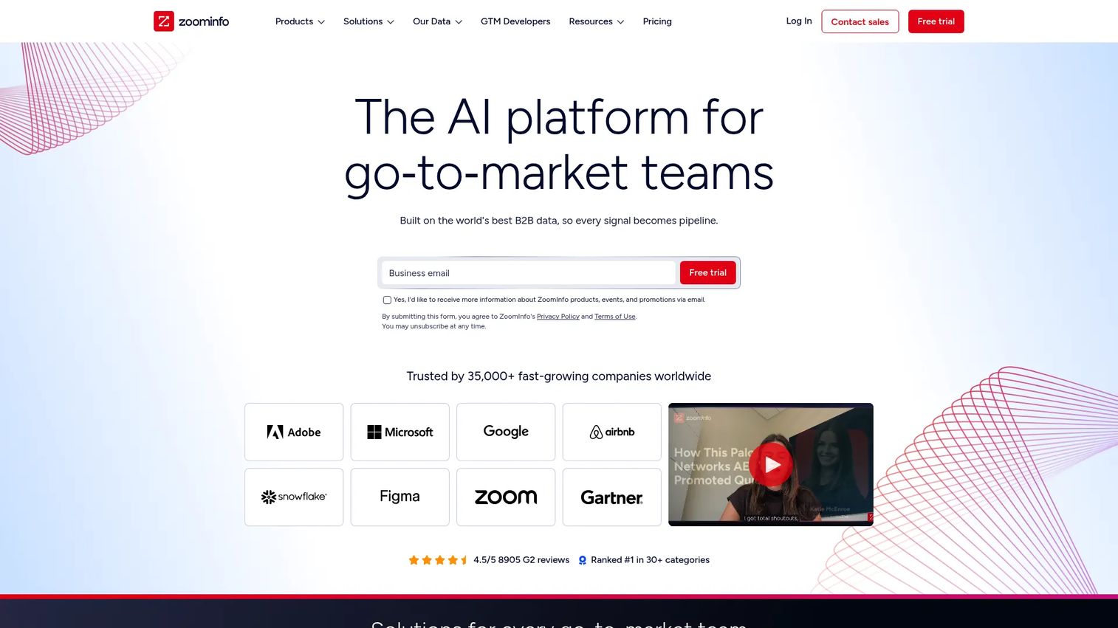
Task: Open the Terms of Use link
Action: (615, 317)
